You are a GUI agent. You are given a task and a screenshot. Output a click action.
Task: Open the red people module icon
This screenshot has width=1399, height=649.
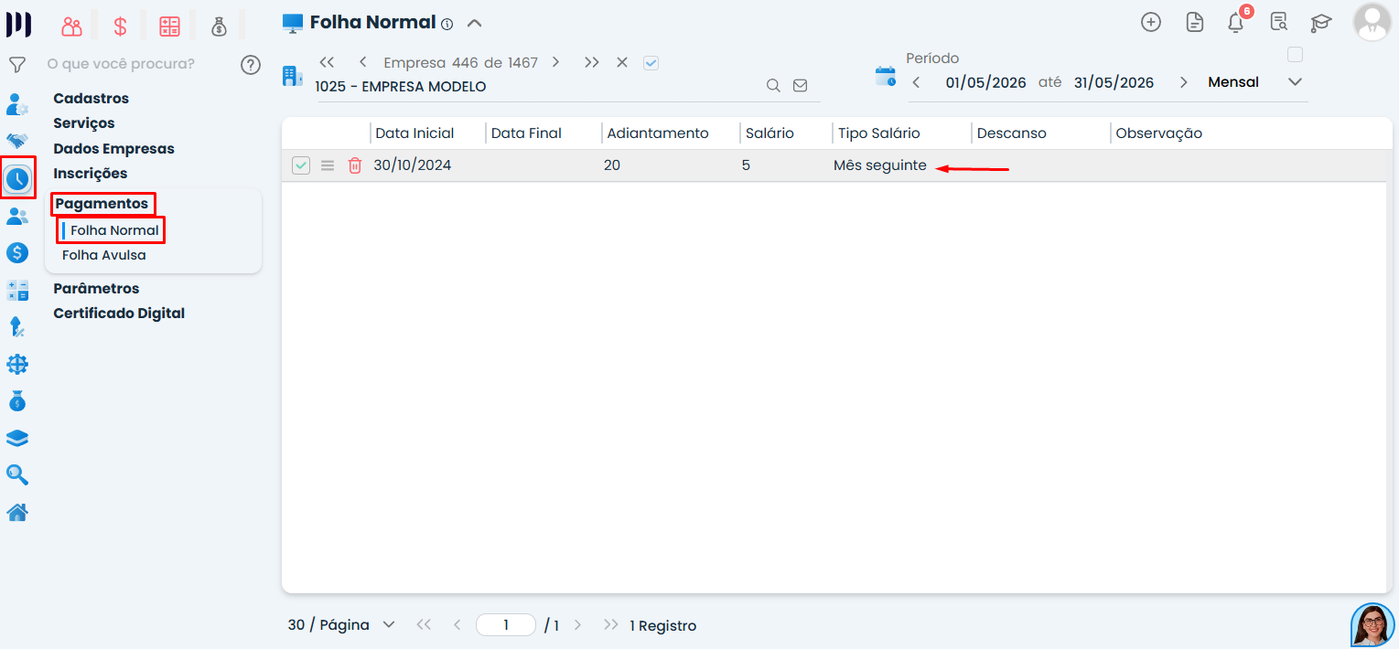click(x=71, y=27)
